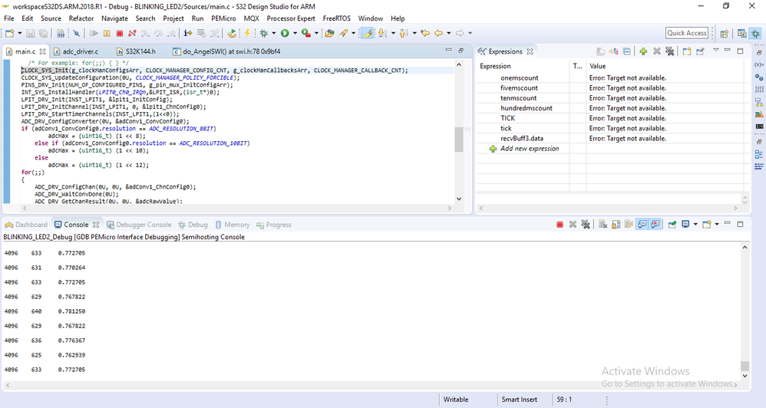Click the Save All toolbar icon
This screenshot has width=766, height=408.
pos(44,33)
